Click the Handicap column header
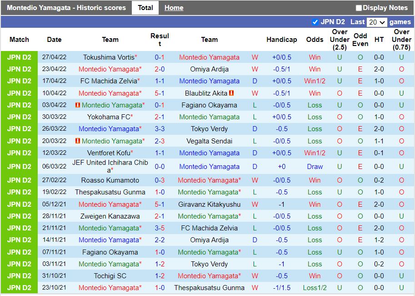 click(x=281, y=40)
